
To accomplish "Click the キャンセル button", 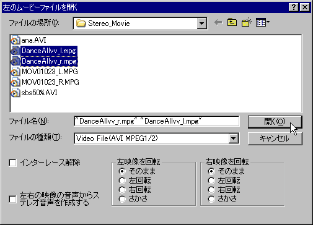I will pos(275,138).
